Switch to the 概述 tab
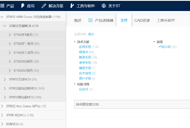This screenshot has width=190, height=128. coord(78,20)
